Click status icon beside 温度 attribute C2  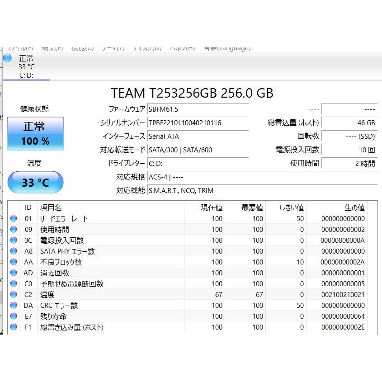click(x=14, y=294)
